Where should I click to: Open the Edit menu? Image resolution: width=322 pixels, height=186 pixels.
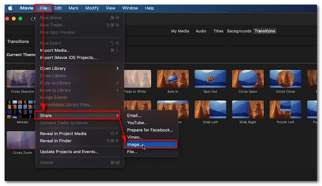click(57, 8)
